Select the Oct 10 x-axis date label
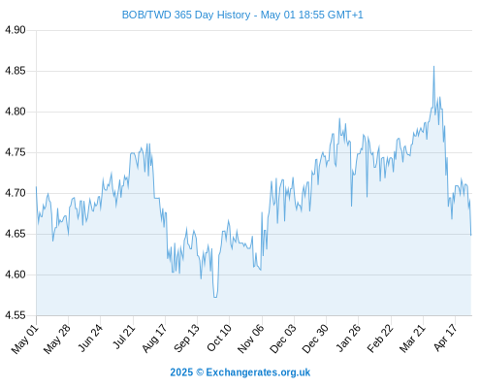Image resolution: width=480 pixels, height=388 pixels. pos(219,338)
